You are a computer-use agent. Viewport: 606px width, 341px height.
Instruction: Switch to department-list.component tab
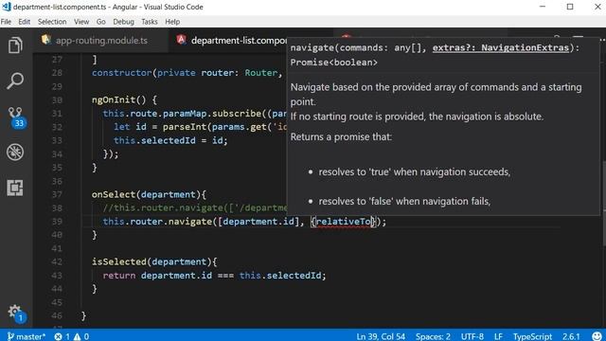231,40
